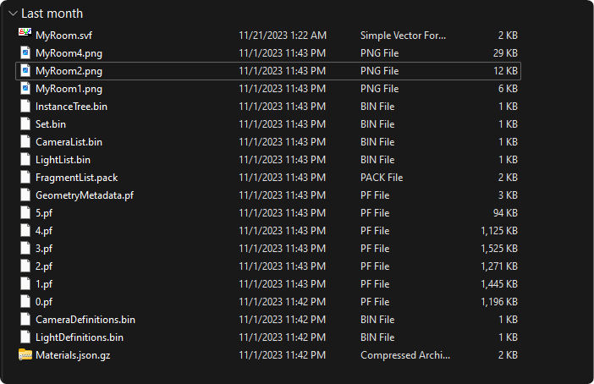Click the MyRoom.svf file icon
This screenshot has height=384, width=594.
pos(25,36)
